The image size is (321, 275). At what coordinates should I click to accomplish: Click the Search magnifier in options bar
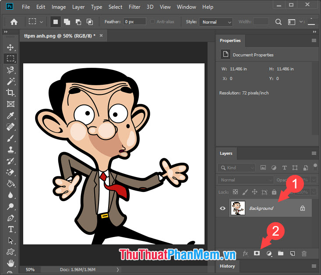tap(278, 22)
